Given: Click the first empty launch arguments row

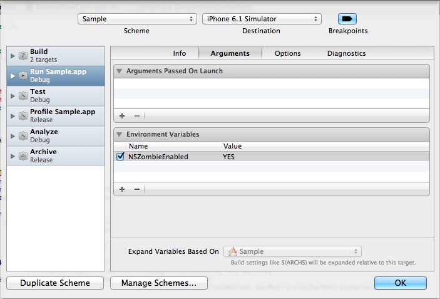Looking at the screenshot, I should [x=272, y=83].
